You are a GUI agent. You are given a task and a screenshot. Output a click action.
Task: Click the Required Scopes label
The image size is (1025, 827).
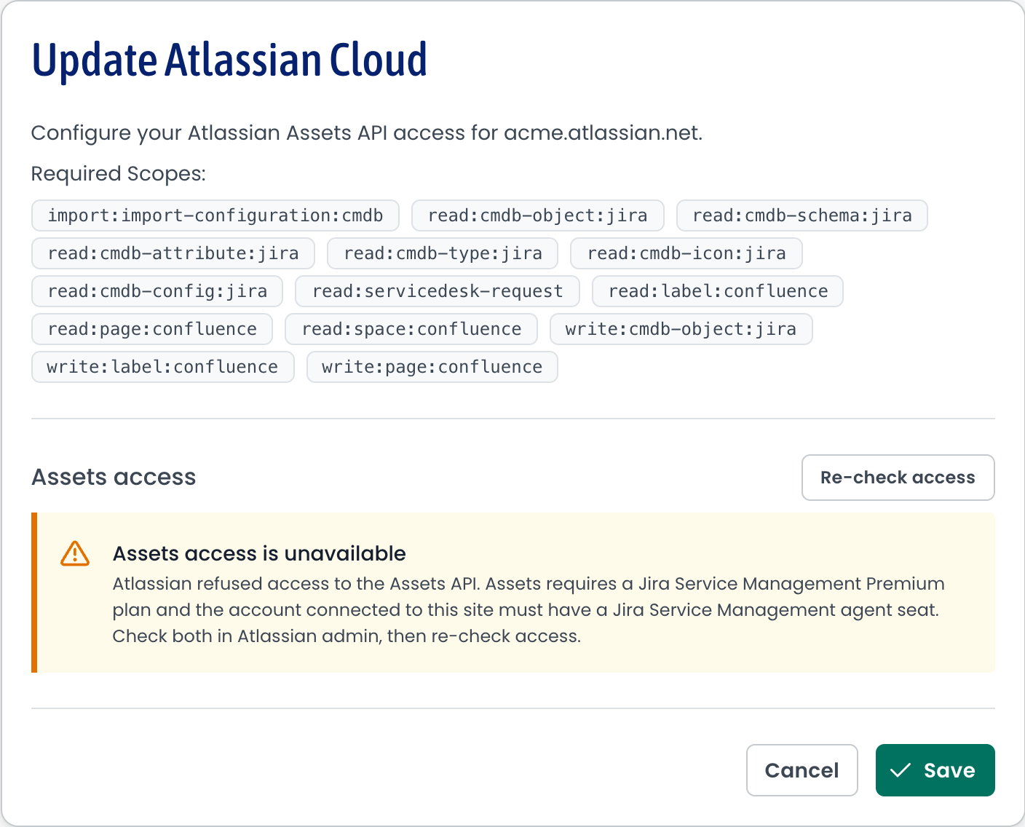(x=119, y=174)
